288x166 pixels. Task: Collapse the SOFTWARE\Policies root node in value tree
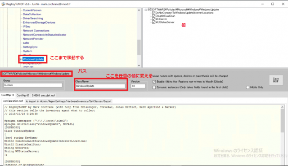tap(146, 10)
